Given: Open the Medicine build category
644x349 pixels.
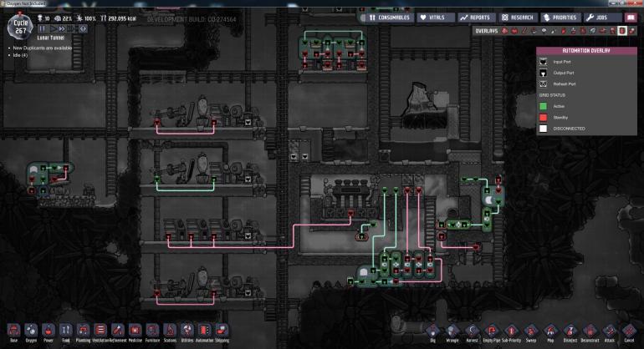Looking at the screenshot, I should [135, 331].
